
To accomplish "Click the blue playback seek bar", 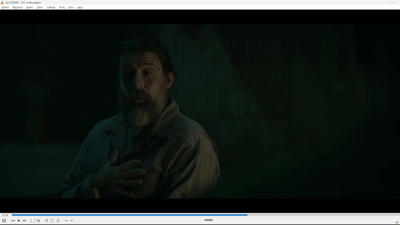I will [205, 215].
